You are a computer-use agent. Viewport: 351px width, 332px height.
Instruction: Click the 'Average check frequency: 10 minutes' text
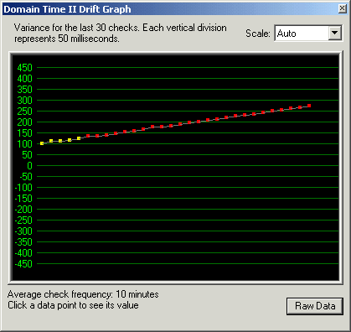coord(83,294)
